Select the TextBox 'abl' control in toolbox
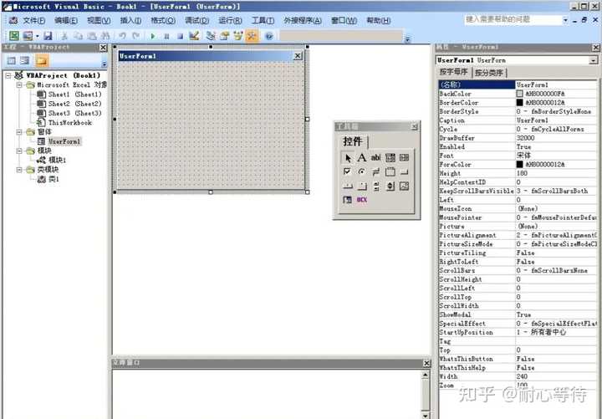 (x=375, y=158)
